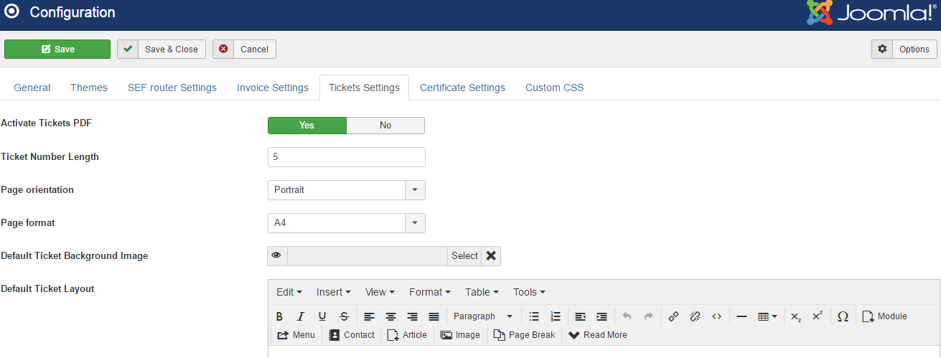
Task: Apply strikethrough formatting in editor
Action: (x=344, y=316)
